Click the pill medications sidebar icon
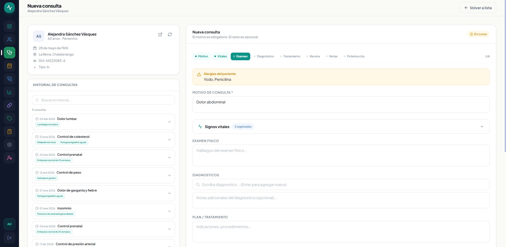 click(9, 105)
